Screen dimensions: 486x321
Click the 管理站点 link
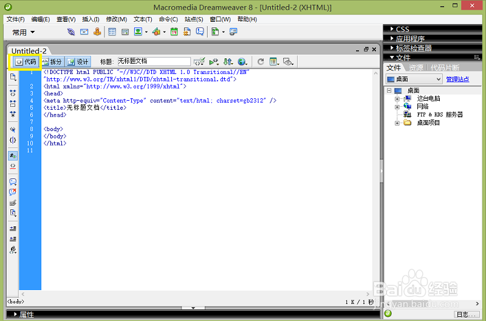pos(457,79)
